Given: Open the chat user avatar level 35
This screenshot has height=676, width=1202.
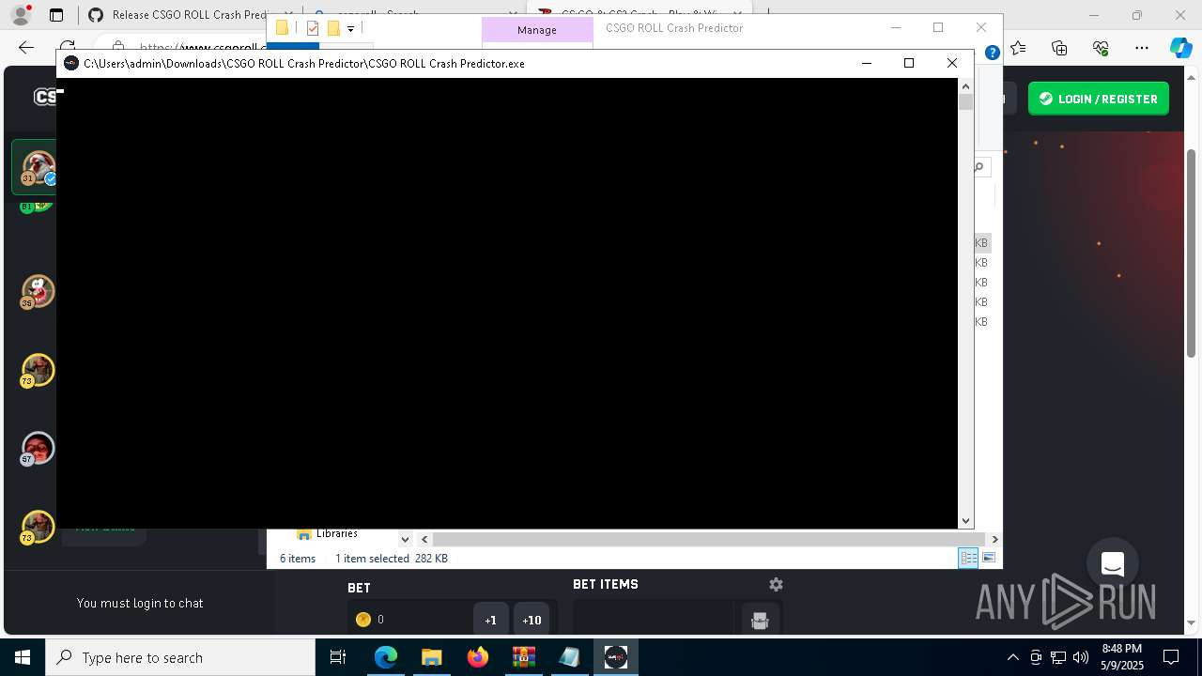Looking at the screenshot, I should tap(38, 292).
